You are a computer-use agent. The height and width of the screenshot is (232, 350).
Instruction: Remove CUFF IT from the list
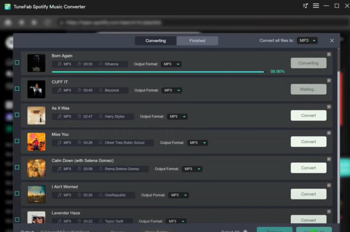[329, 81]
